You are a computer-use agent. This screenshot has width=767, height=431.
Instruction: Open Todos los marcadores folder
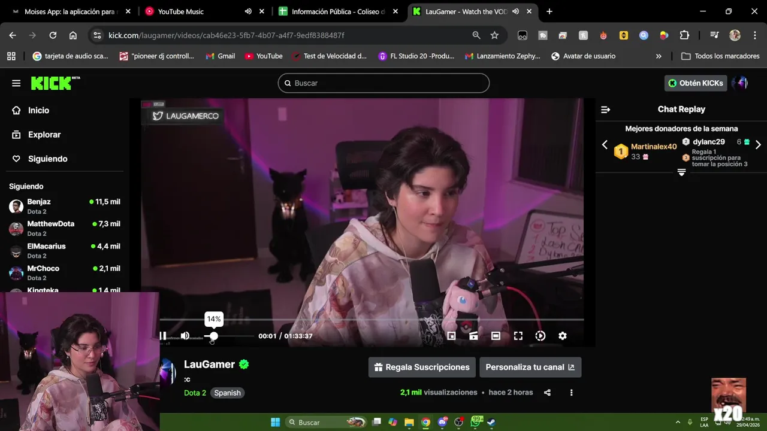coord(720,56)
